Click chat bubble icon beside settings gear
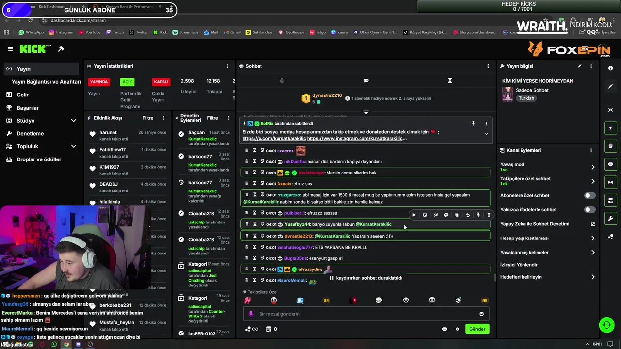Screen dimensions: 621x349 point(444,329)
